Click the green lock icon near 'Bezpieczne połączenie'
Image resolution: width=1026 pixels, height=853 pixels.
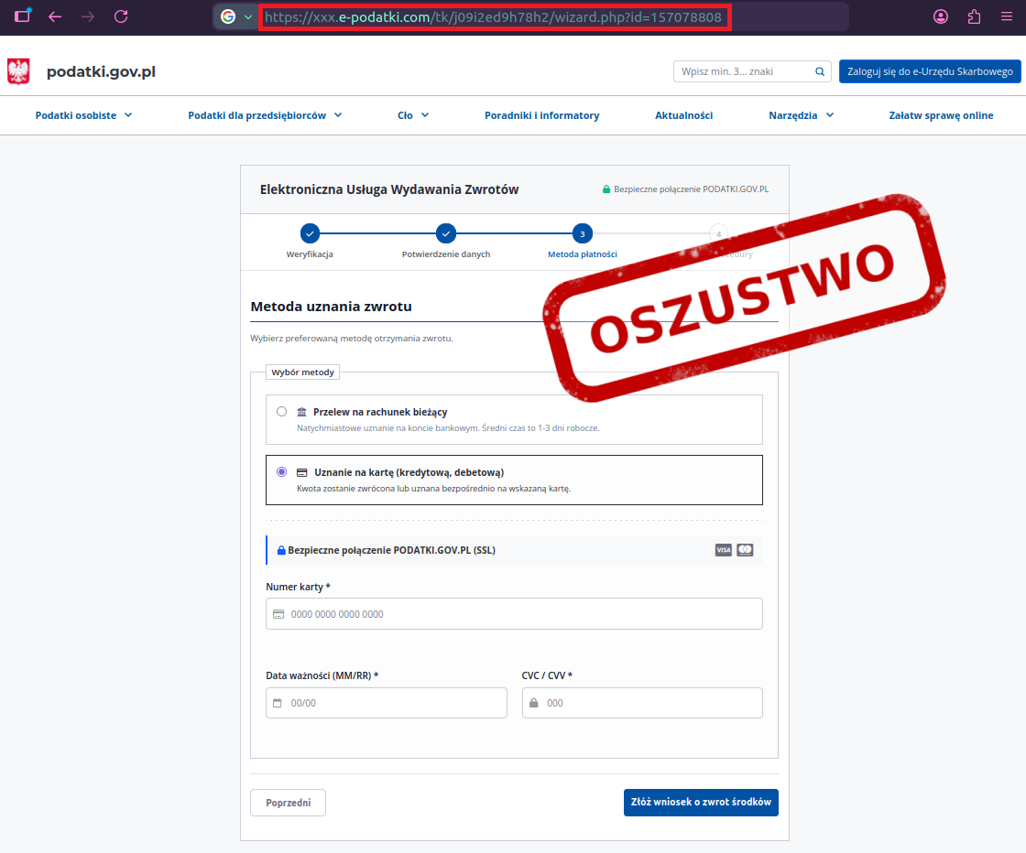pos(606,189)
